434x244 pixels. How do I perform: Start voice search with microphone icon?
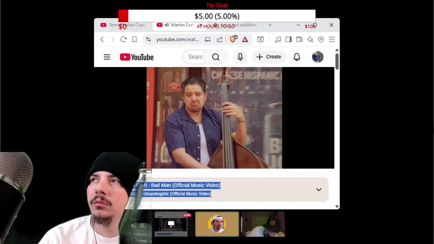(240, 57)
